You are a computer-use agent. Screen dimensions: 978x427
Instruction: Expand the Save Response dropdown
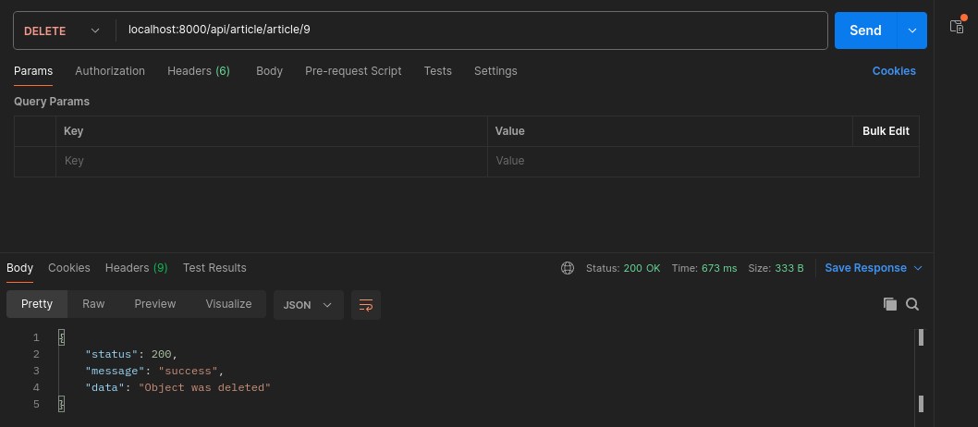(918, 268)
